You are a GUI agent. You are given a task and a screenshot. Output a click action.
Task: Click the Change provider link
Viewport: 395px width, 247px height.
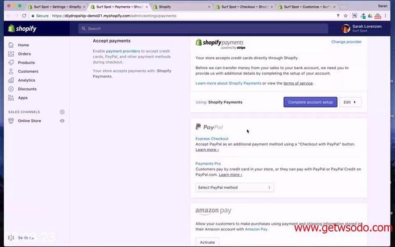click(x=346, y=42)
